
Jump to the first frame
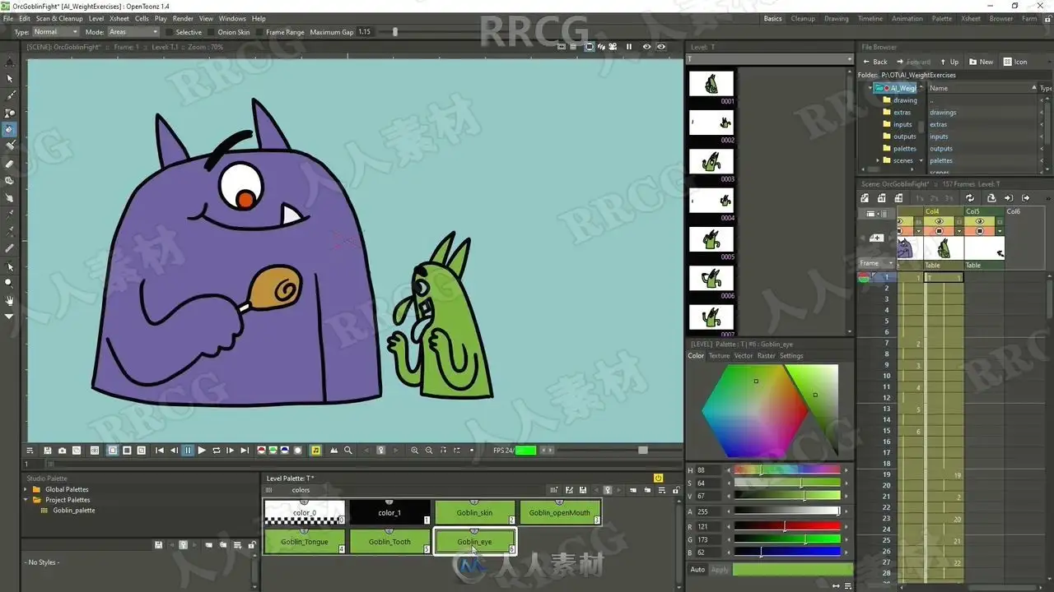coord(160,451)
